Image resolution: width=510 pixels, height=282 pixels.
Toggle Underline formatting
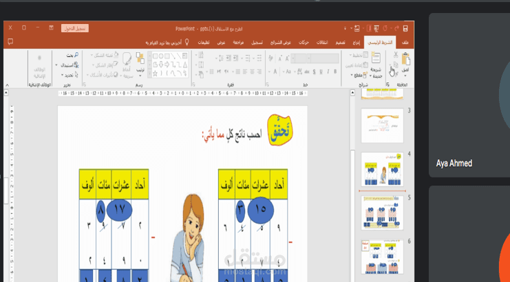321,71
